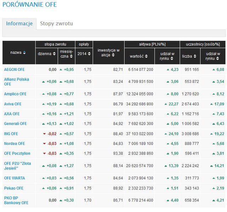Open Amplico OFE fund link
Viewport: 227px width, 212px height.
click(15, 94)
